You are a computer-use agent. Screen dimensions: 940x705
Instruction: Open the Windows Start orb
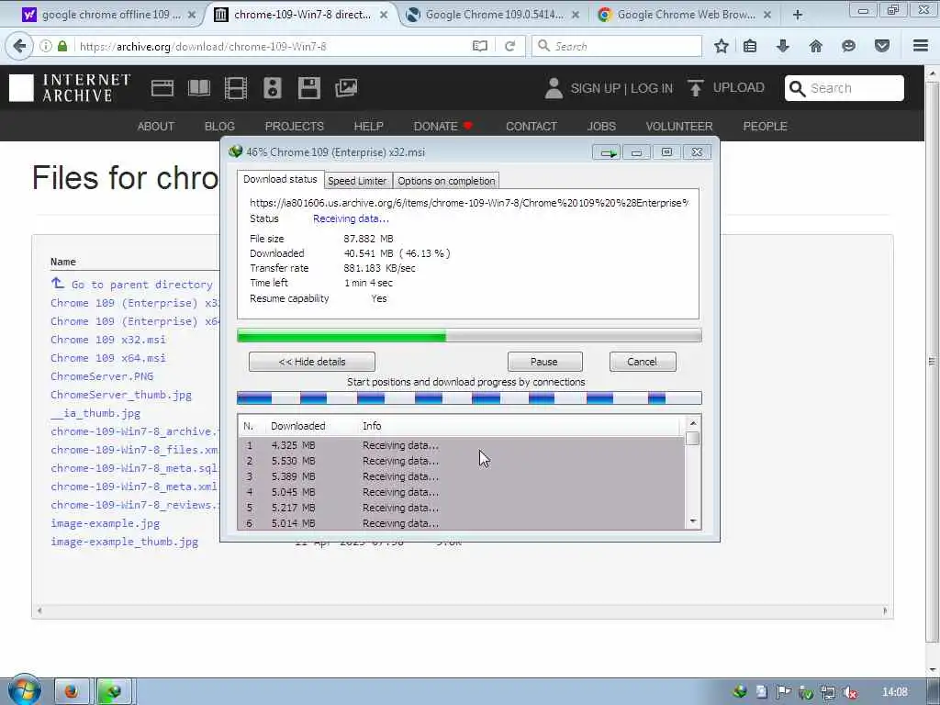pos(24,690)
